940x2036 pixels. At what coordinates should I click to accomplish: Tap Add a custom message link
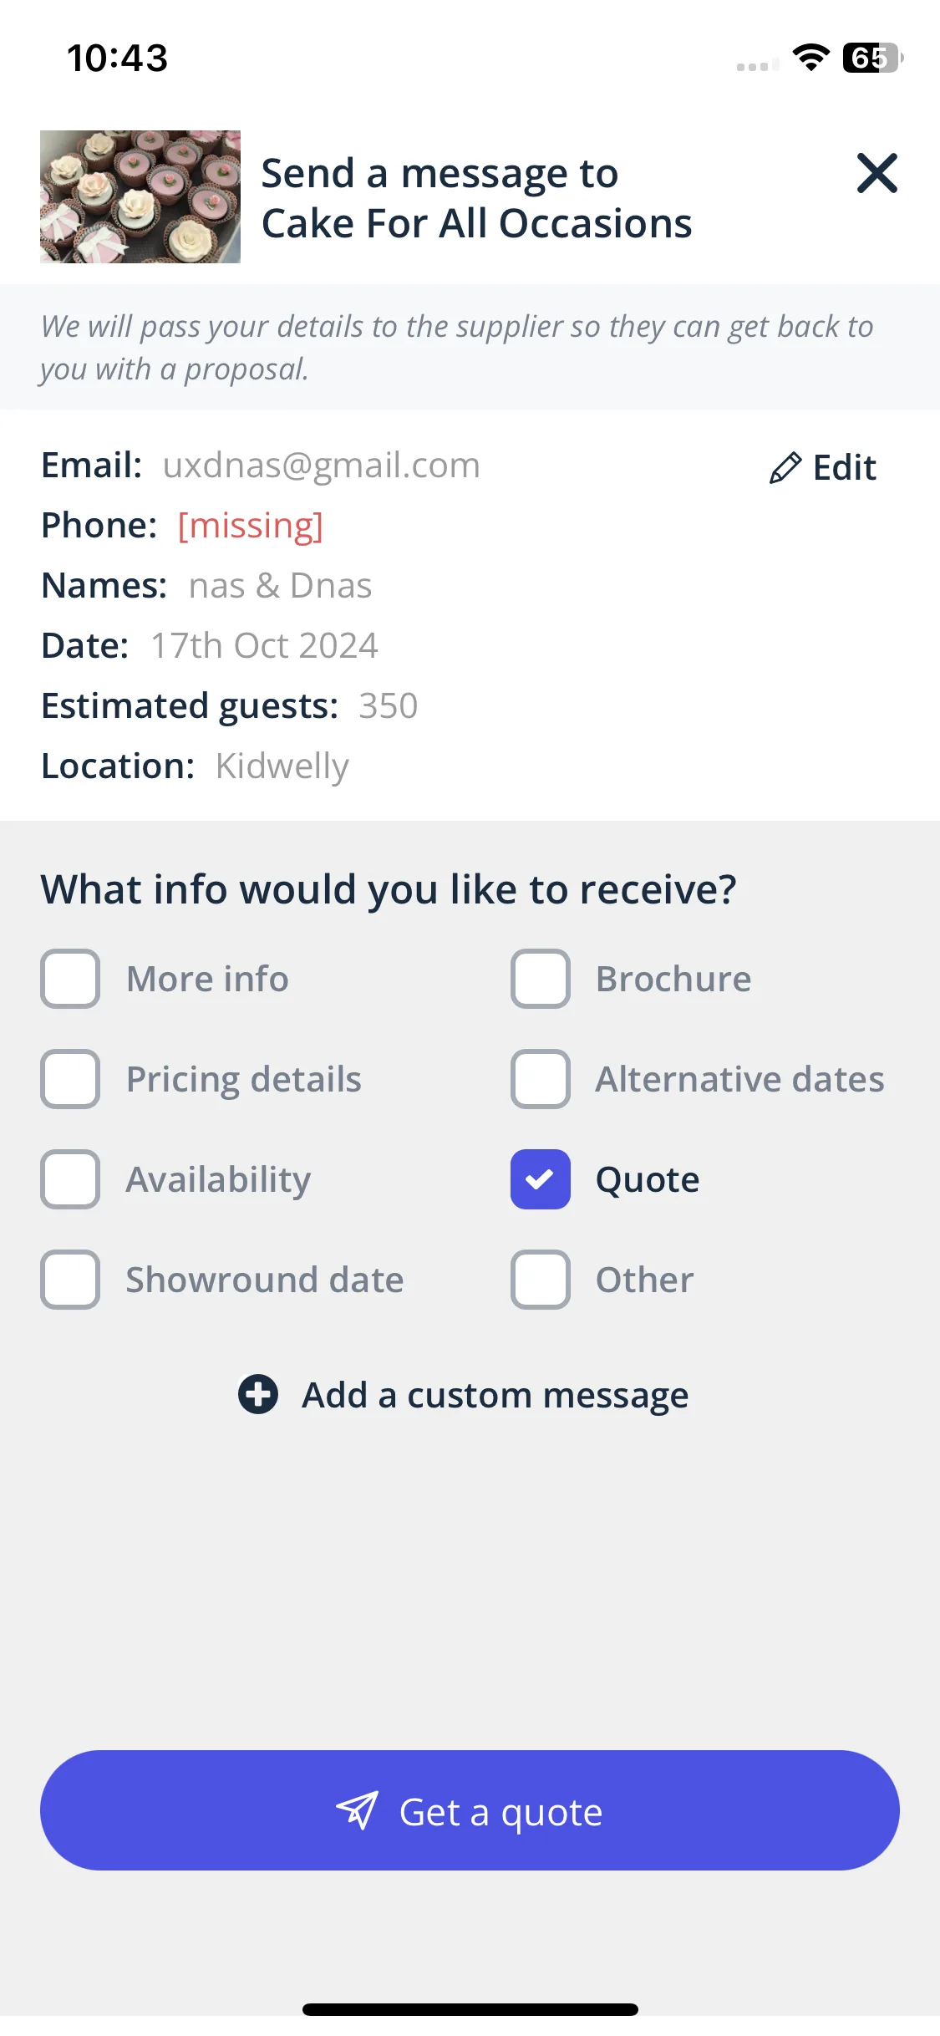[495, 1395]
